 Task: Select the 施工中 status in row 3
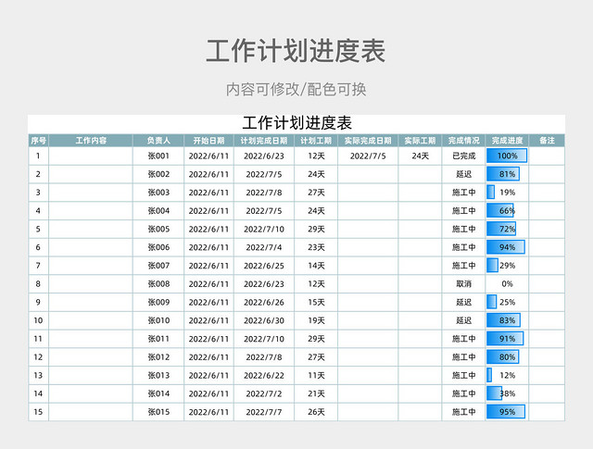[x=463, y=193]
